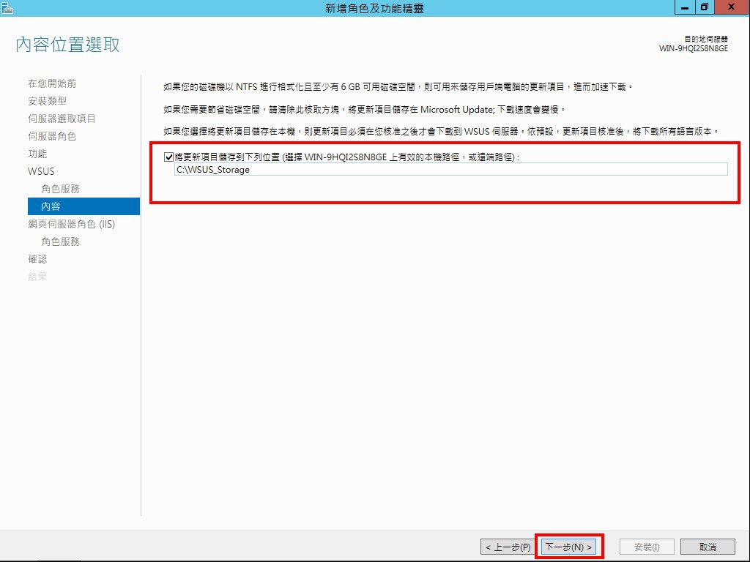Maximize the wizard window
Viewport: 750px width, 562px height.
pos(704,7)
